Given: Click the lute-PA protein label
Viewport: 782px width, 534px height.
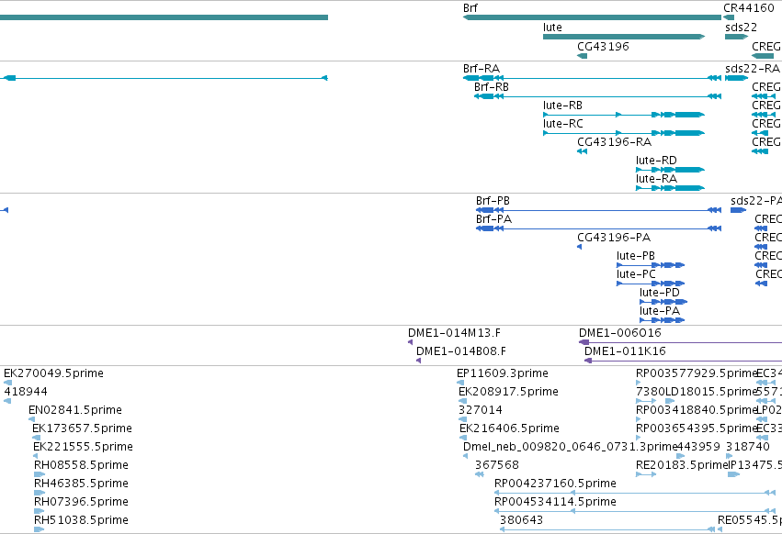Looking at the screenshot, I should click(x=659, y=311).
